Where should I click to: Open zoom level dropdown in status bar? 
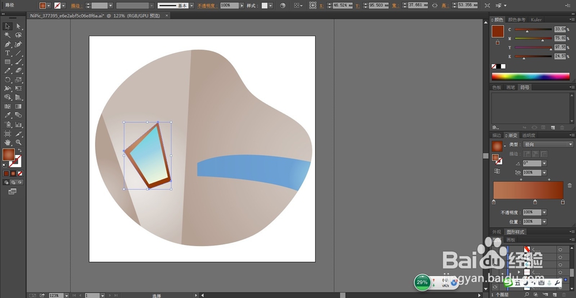point(66,296)
